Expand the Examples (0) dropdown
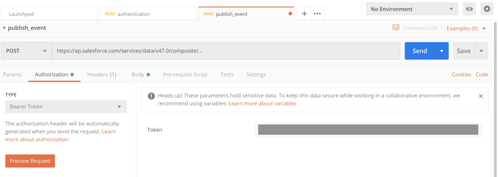This screenshot has width=498, height=177. click(x=465, y=28)
